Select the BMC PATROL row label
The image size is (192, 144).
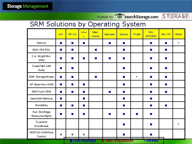[41, 50]
